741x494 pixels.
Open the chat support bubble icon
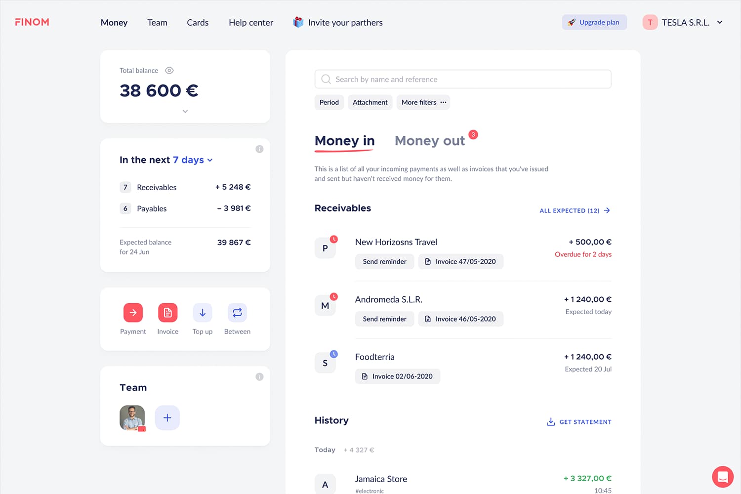pyautogui.click(x=722, y=477)
